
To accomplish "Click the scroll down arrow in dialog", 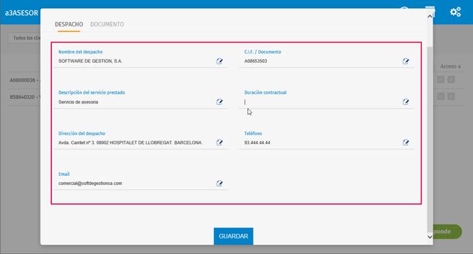I will pos(430,237).
